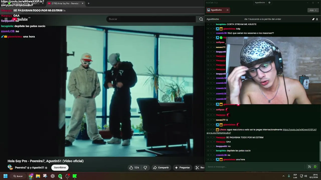This screenshot has height=180, width=321.
Task: Click the Compartir share button
Action: (161, 167)
